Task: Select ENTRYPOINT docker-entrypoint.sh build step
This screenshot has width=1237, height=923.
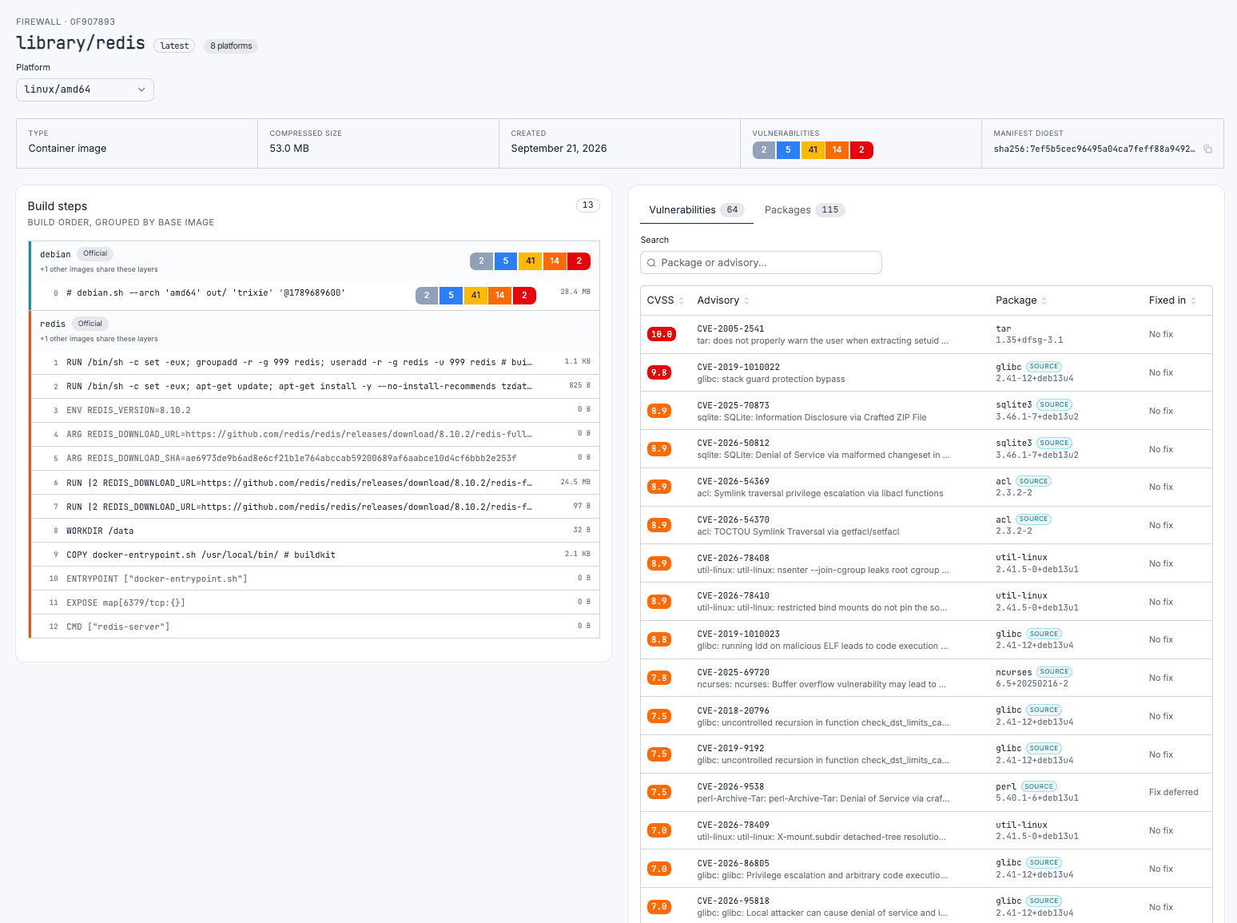Action: coord(314,579)
